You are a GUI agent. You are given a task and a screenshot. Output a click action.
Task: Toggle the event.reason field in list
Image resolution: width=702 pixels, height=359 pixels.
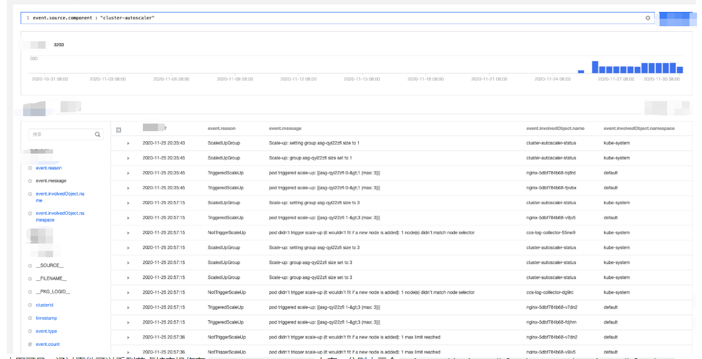[49, 168]
